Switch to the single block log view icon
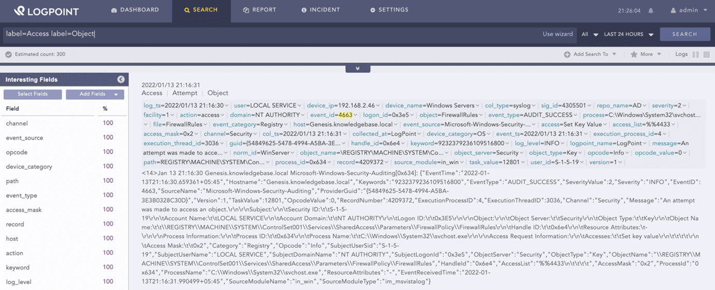Image resolution: width=715 pixels, height=290 pixels. pos(707,54)
